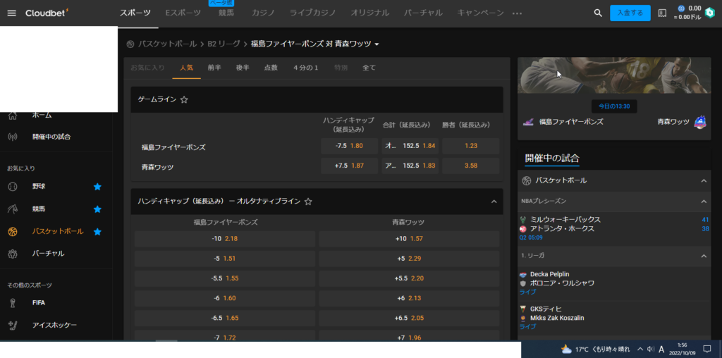Open the ライブカジノ top menu item
Screen dimensions: 722x358
[x=313, y=13]
